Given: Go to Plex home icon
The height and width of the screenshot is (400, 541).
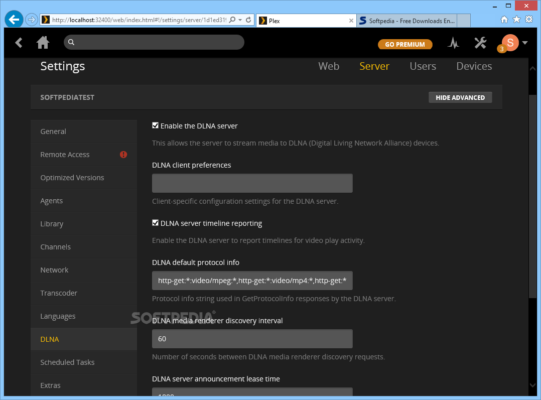Looking at the screenshot, I should [43, 43].
